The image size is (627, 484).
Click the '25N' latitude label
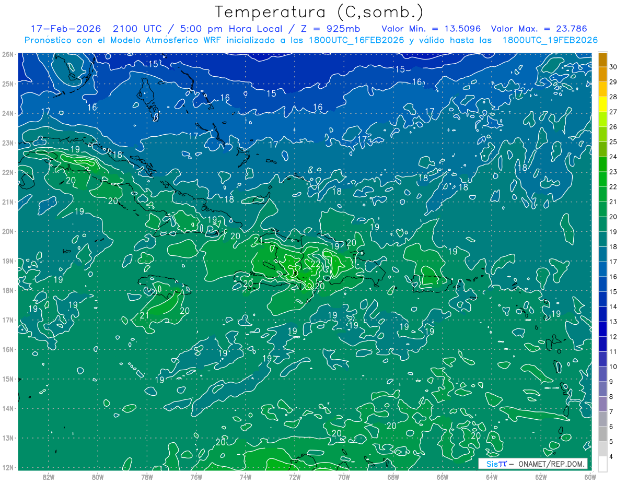pos(8,84)
